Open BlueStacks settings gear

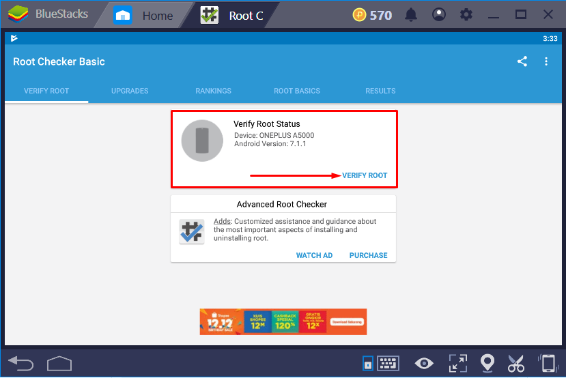click(466, 15)
